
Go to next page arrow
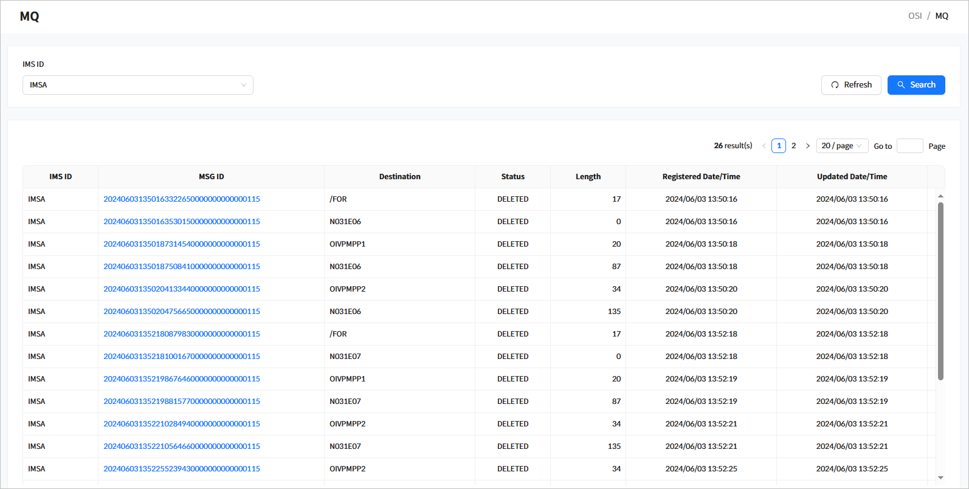(807, 146)
